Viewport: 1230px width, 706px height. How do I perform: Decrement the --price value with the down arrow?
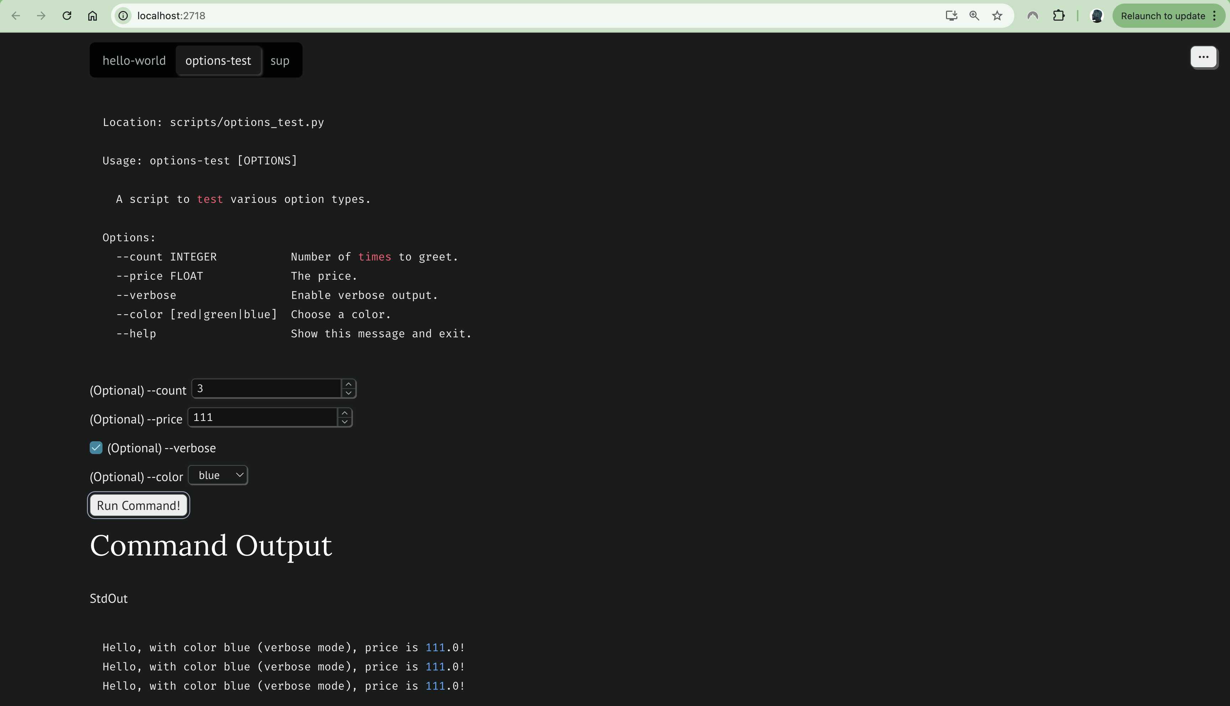[344, 422]
